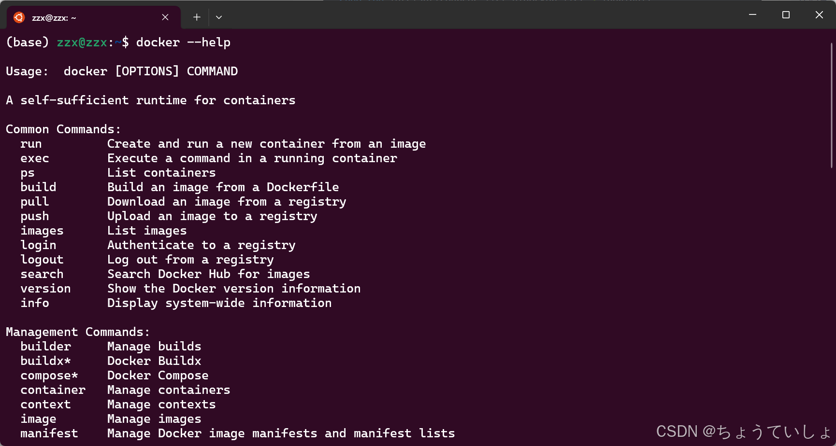Click the 'compose*' management command
This screenshot has height=446, width=836.
(x=49, y=376)
